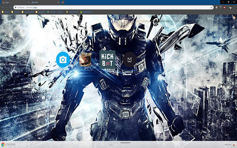This screenshot has width=237, height=148.
Task: Switch to the Apps tab
Action: [x=15, y=3]
